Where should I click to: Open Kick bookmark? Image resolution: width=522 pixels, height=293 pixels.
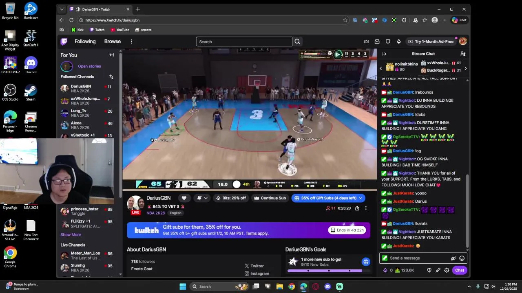tap(77, 30)
